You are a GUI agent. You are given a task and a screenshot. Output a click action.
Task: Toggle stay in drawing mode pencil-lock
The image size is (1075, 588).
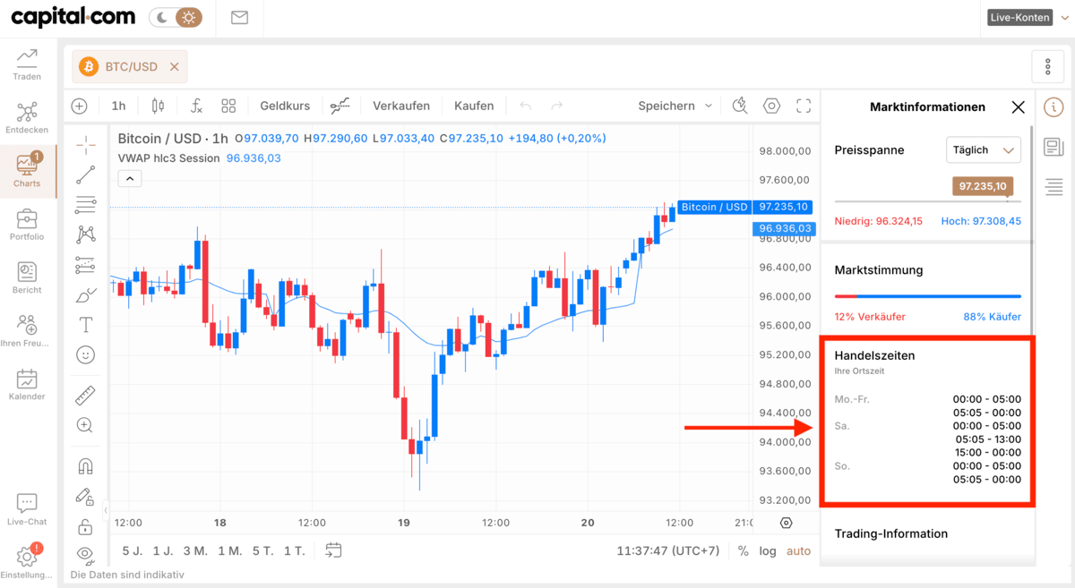click(x=85, y=496)
